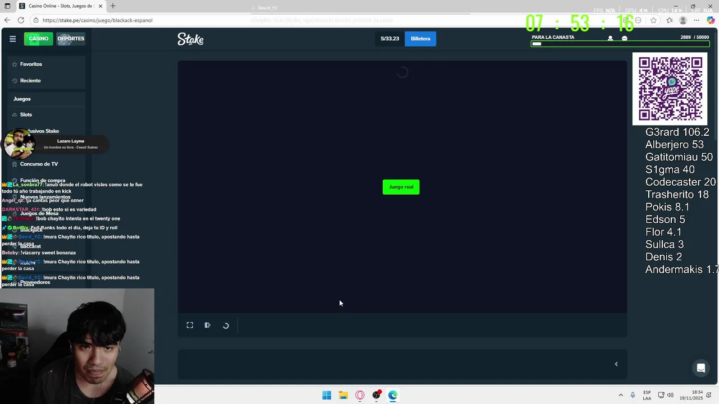The height and width of the screenshot is (404, 719).
Task: Bookmark this page with star icon
Action: (653, 20)
